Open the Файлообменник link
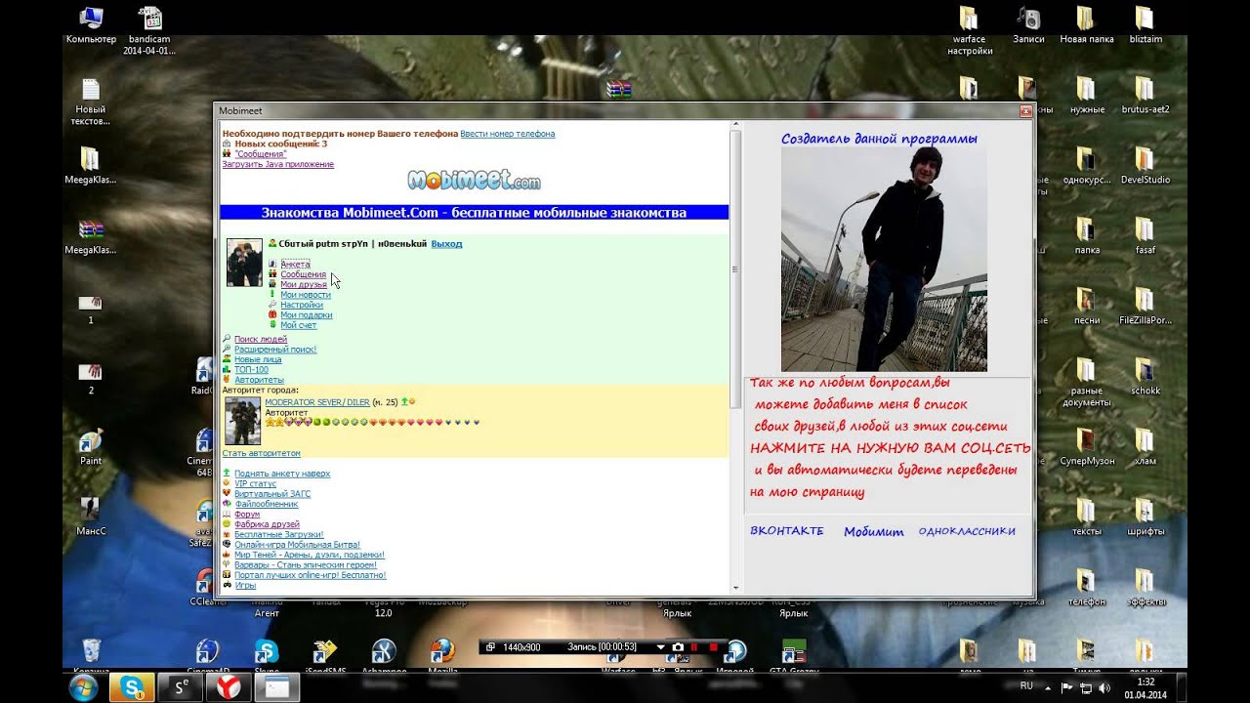1250x703 pixels. pyautogui.click(x=267, y=504)
